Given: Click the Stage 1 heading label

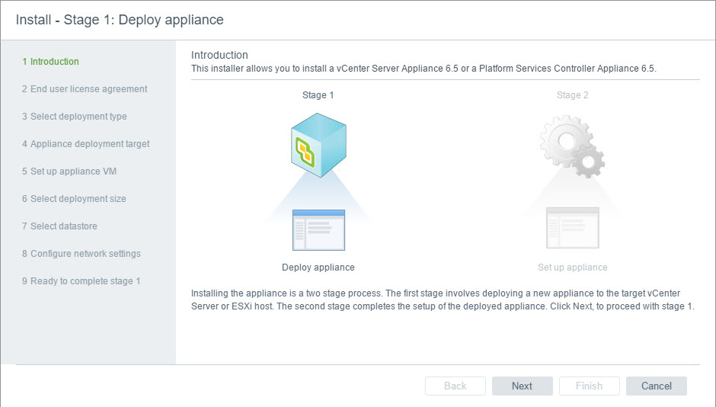Looking at the screenshot, I should [318, 95].
